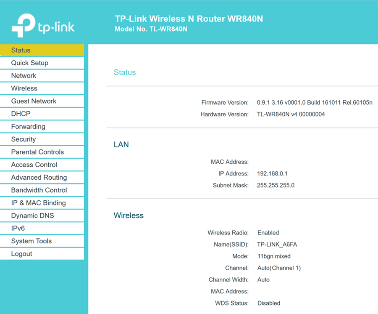
Task: Click the Wireless Radio label
Action: [228, 233]
